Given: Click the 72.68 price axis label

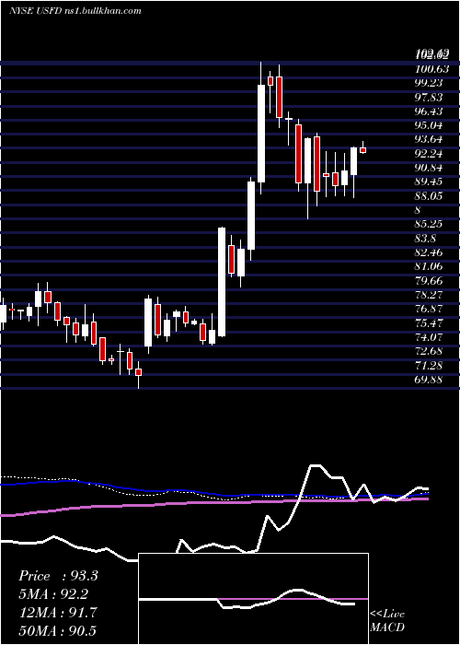Looking at the screenshot, I should click(429, 351).
